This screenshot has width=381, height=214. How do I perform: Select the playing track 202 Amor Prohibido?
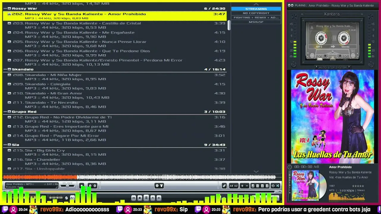(x=115, y=16)
